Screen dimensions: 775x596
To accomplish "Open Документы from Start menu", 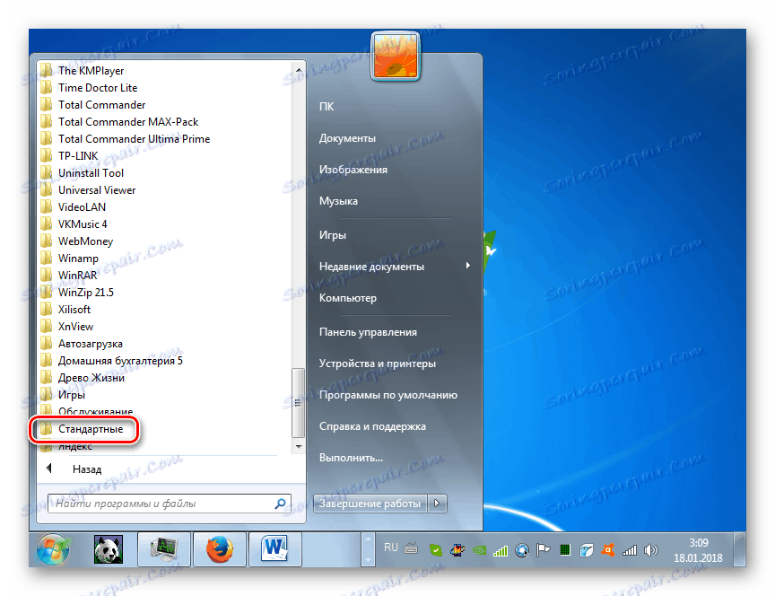I will click(x=347, y=138).
